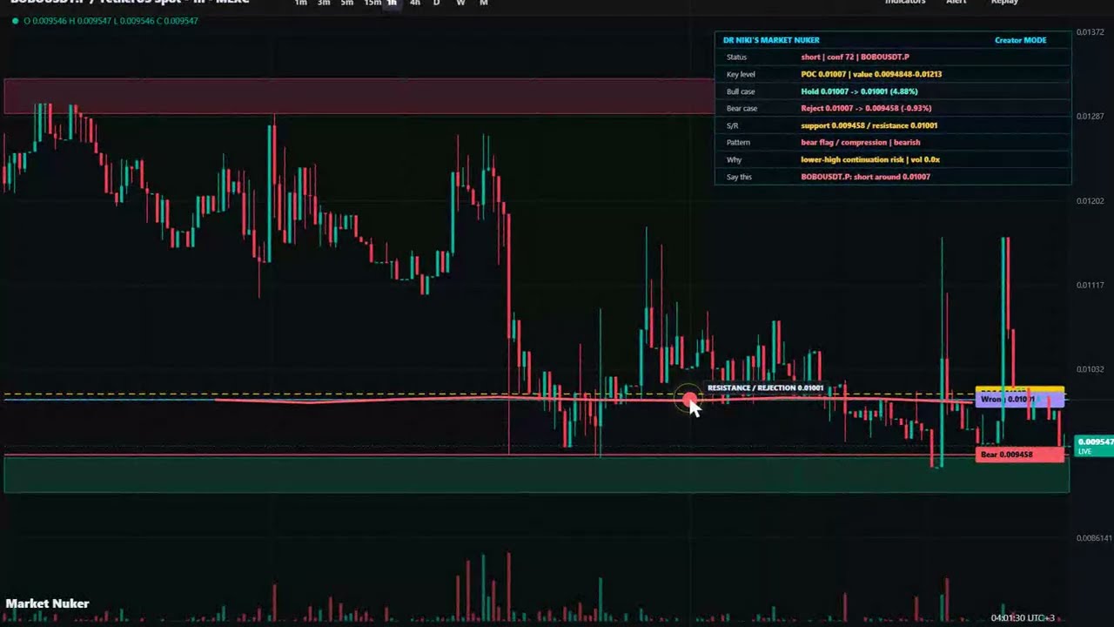The image size is (1114, 627).
Task: Click the green dot before OHLC values
Action: (15, 21)
